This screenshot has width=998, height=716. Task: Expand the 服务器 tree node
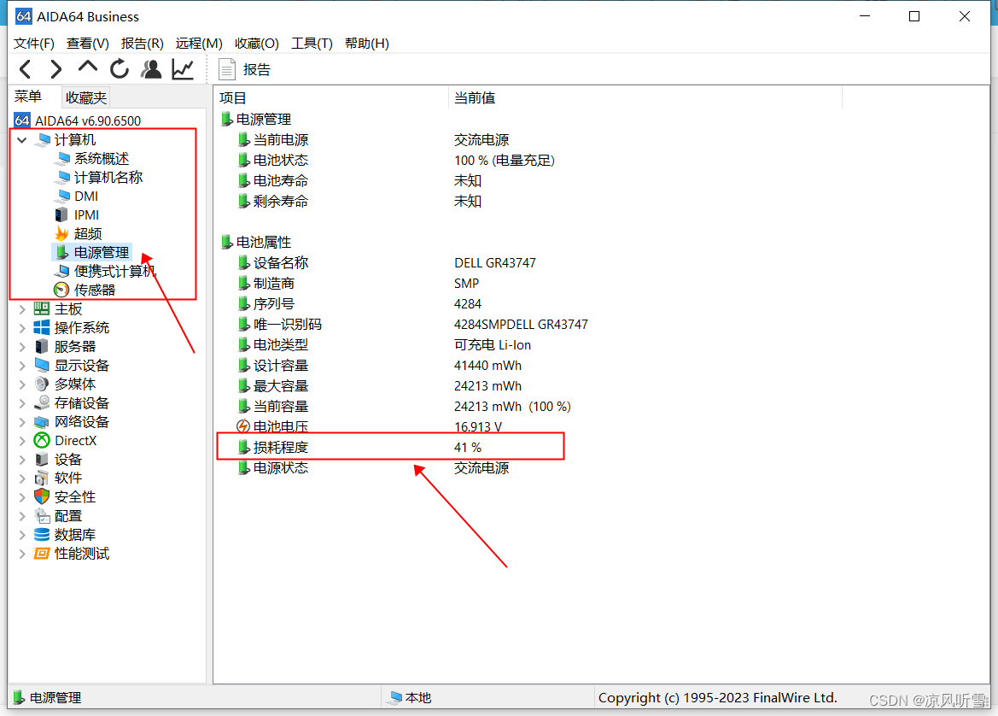(x=22, y=347)
